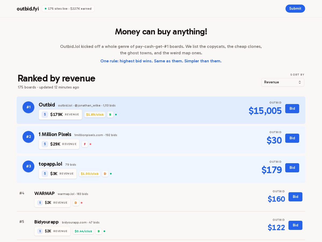Open the 1 Million Pixels board title
This screenshot has height=242, width=322.
pos(55,134)
